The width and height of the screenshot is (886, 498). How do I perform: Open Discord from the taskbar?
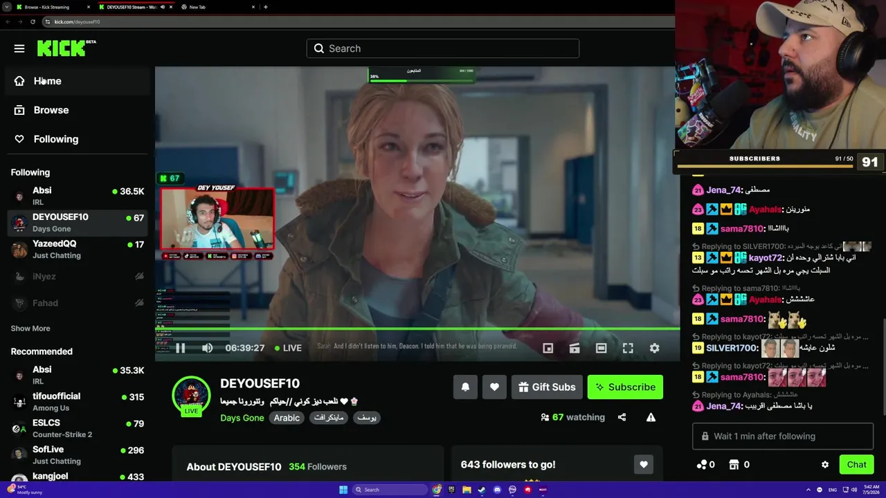coord(497,490)
